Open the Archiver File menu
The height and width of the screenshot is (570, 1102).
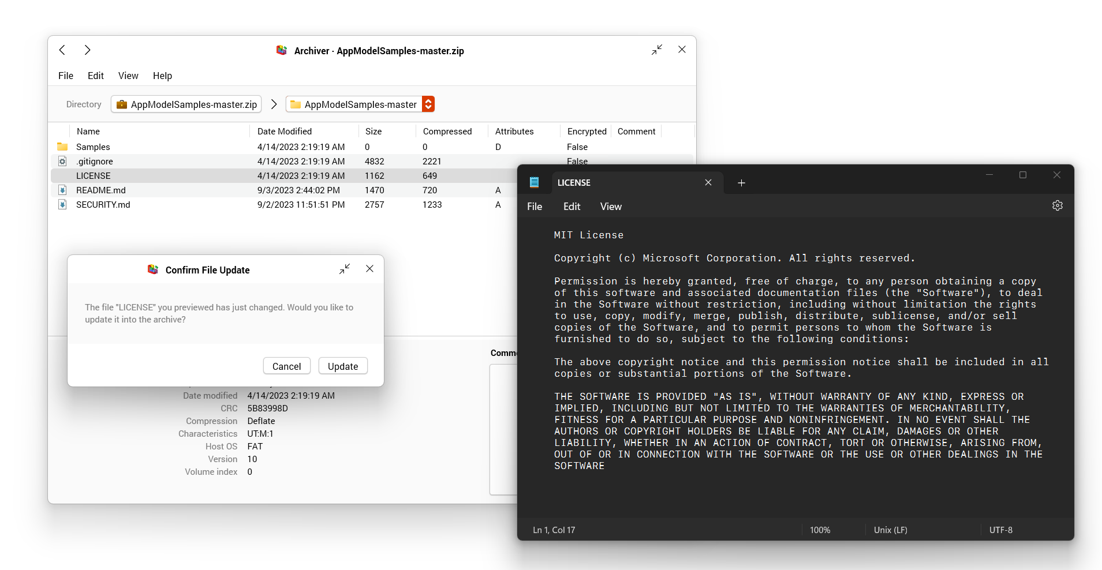click(x=66, y=76)
